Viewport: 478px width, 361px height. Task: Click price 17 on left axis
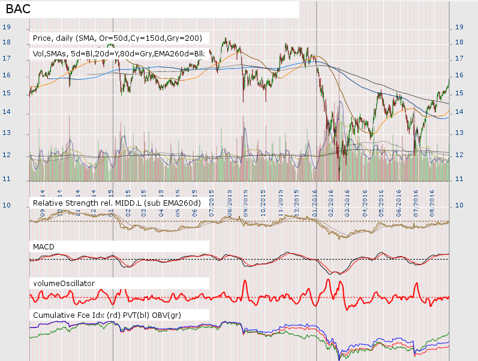tap(7, 58)
